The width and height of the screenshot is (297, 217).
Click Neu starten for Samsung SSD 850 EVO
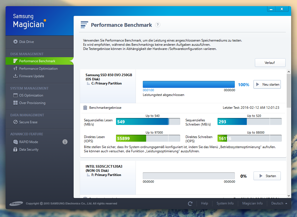(x=267, y=84)
